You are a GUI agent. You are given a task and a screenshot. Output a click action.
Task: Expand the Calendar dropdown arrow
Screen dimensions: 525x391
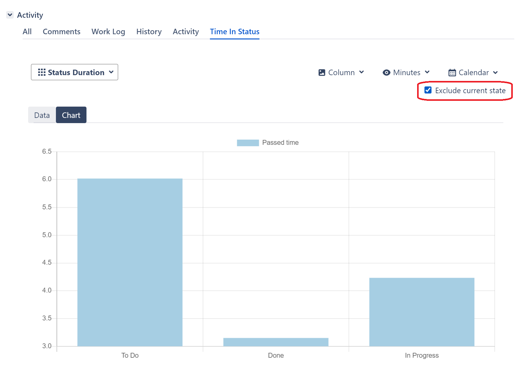[x=495, y=73]
